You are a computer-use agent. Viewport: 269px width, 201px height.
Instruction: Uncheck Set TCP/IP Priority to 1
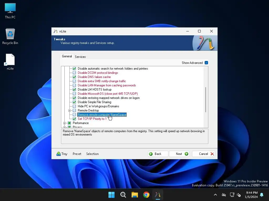(74, 119)
